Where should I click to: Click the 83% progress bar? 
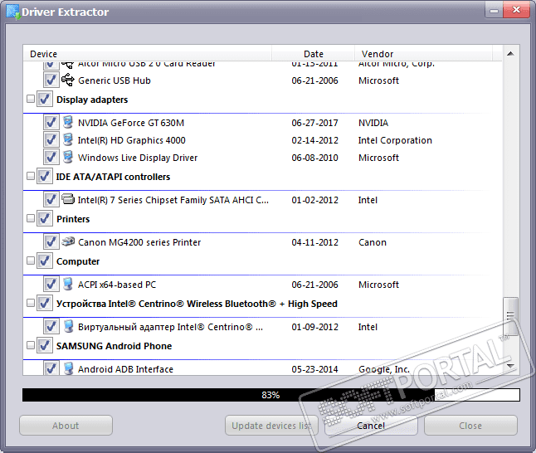[271, 395]
